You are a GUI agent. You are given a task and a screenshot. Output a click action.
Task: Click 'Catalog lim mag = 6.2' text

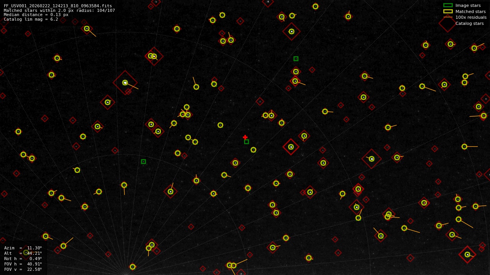coord(31,19)
